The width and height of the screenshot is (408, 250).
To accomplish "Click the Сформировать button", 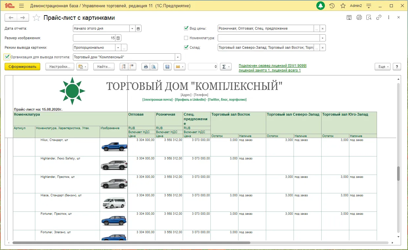I will [22, 67].
